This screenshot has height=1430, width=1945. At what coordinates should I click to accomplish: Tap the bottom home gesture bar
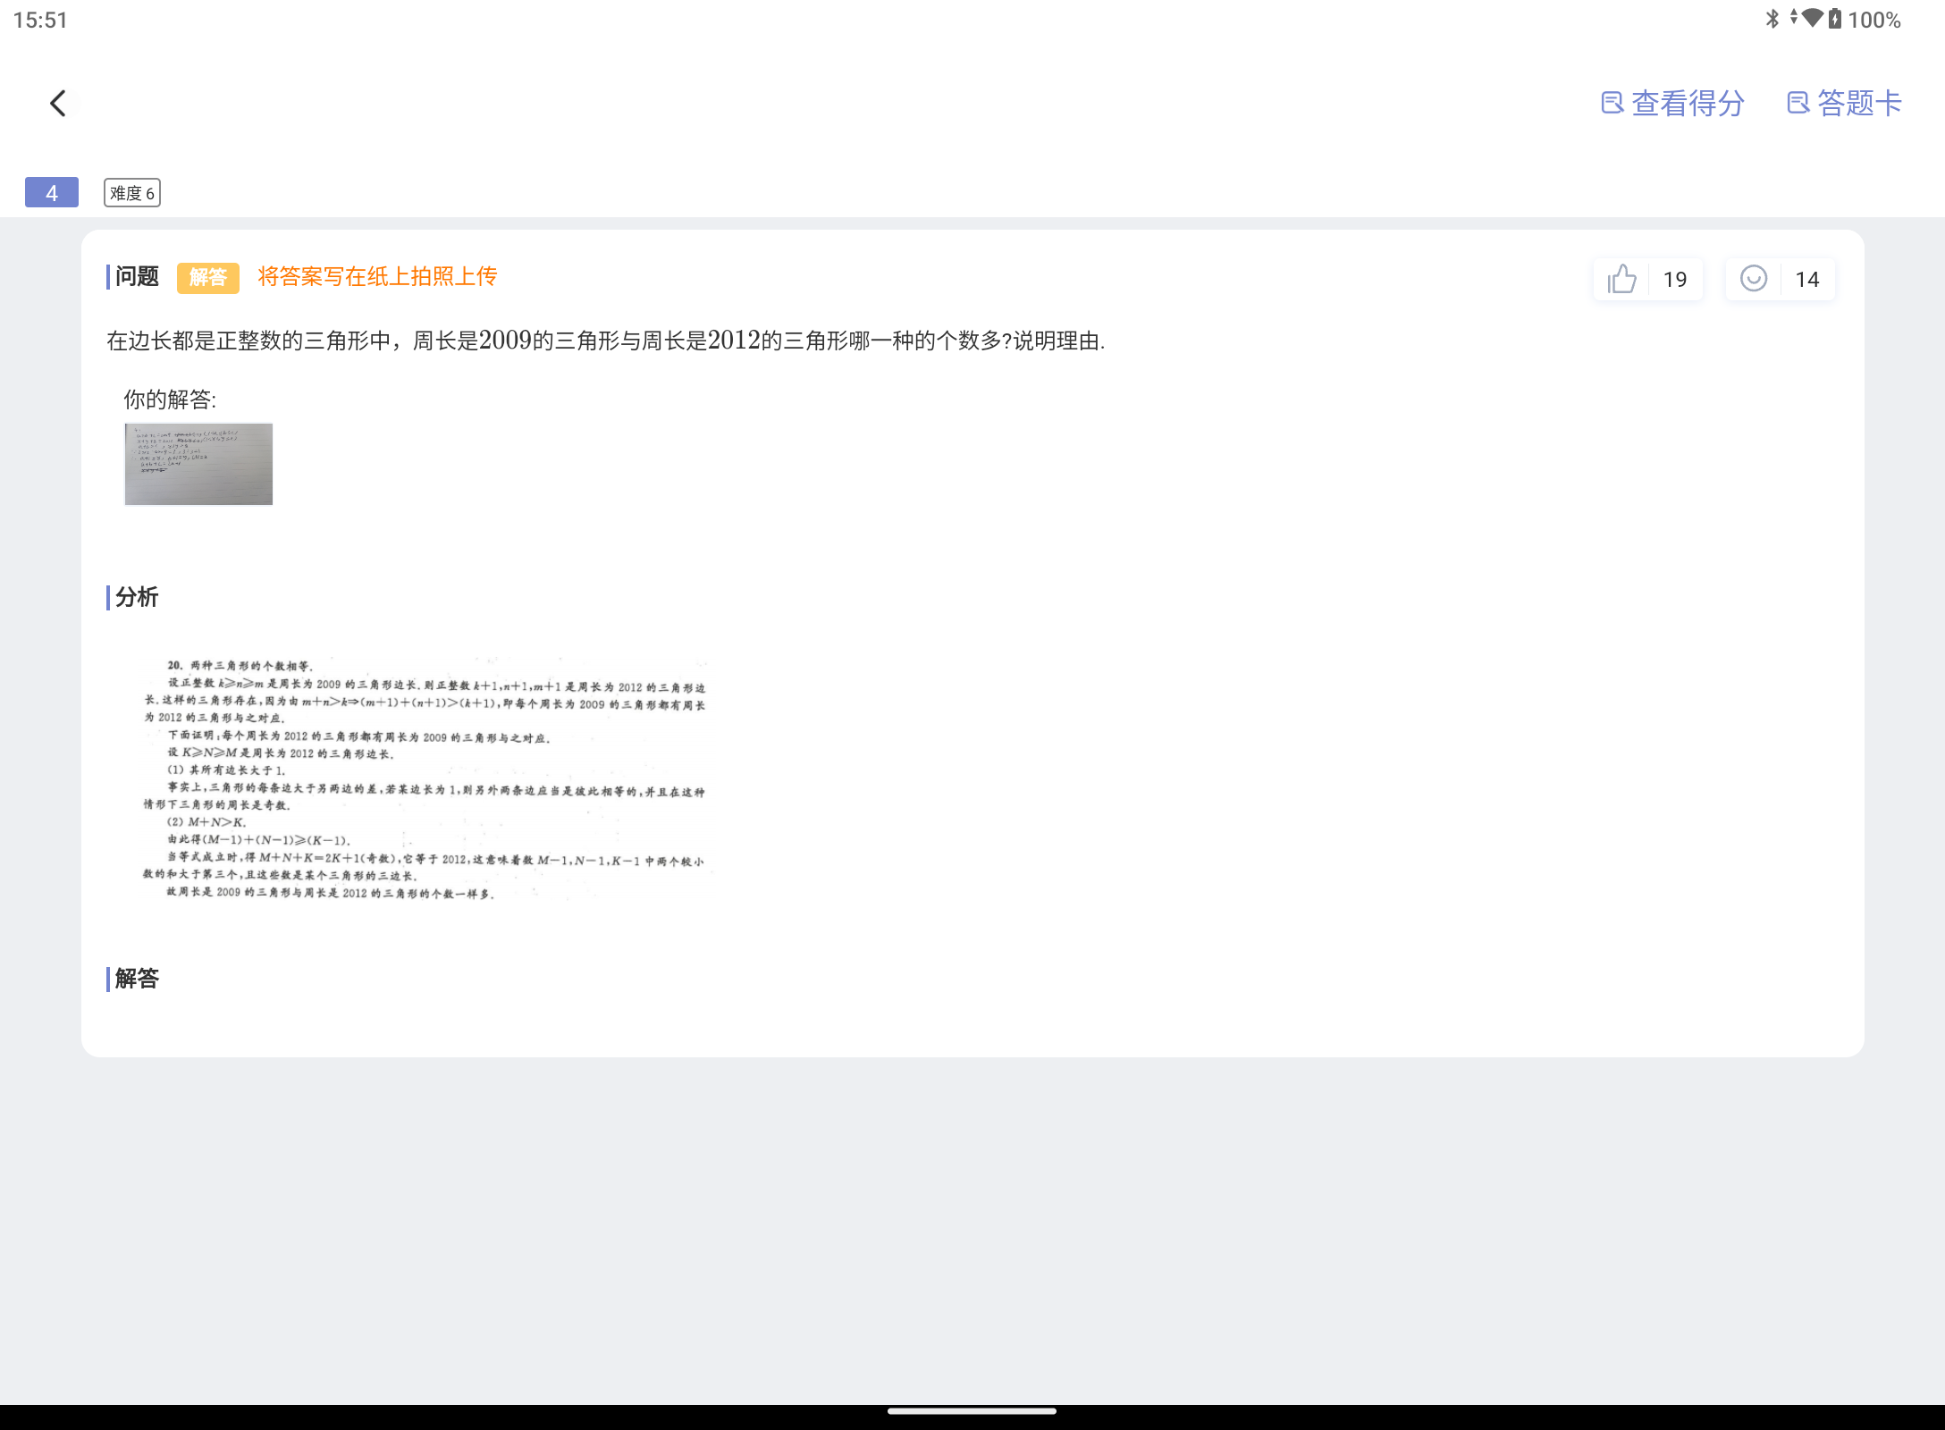click(x=972, y=1411)
